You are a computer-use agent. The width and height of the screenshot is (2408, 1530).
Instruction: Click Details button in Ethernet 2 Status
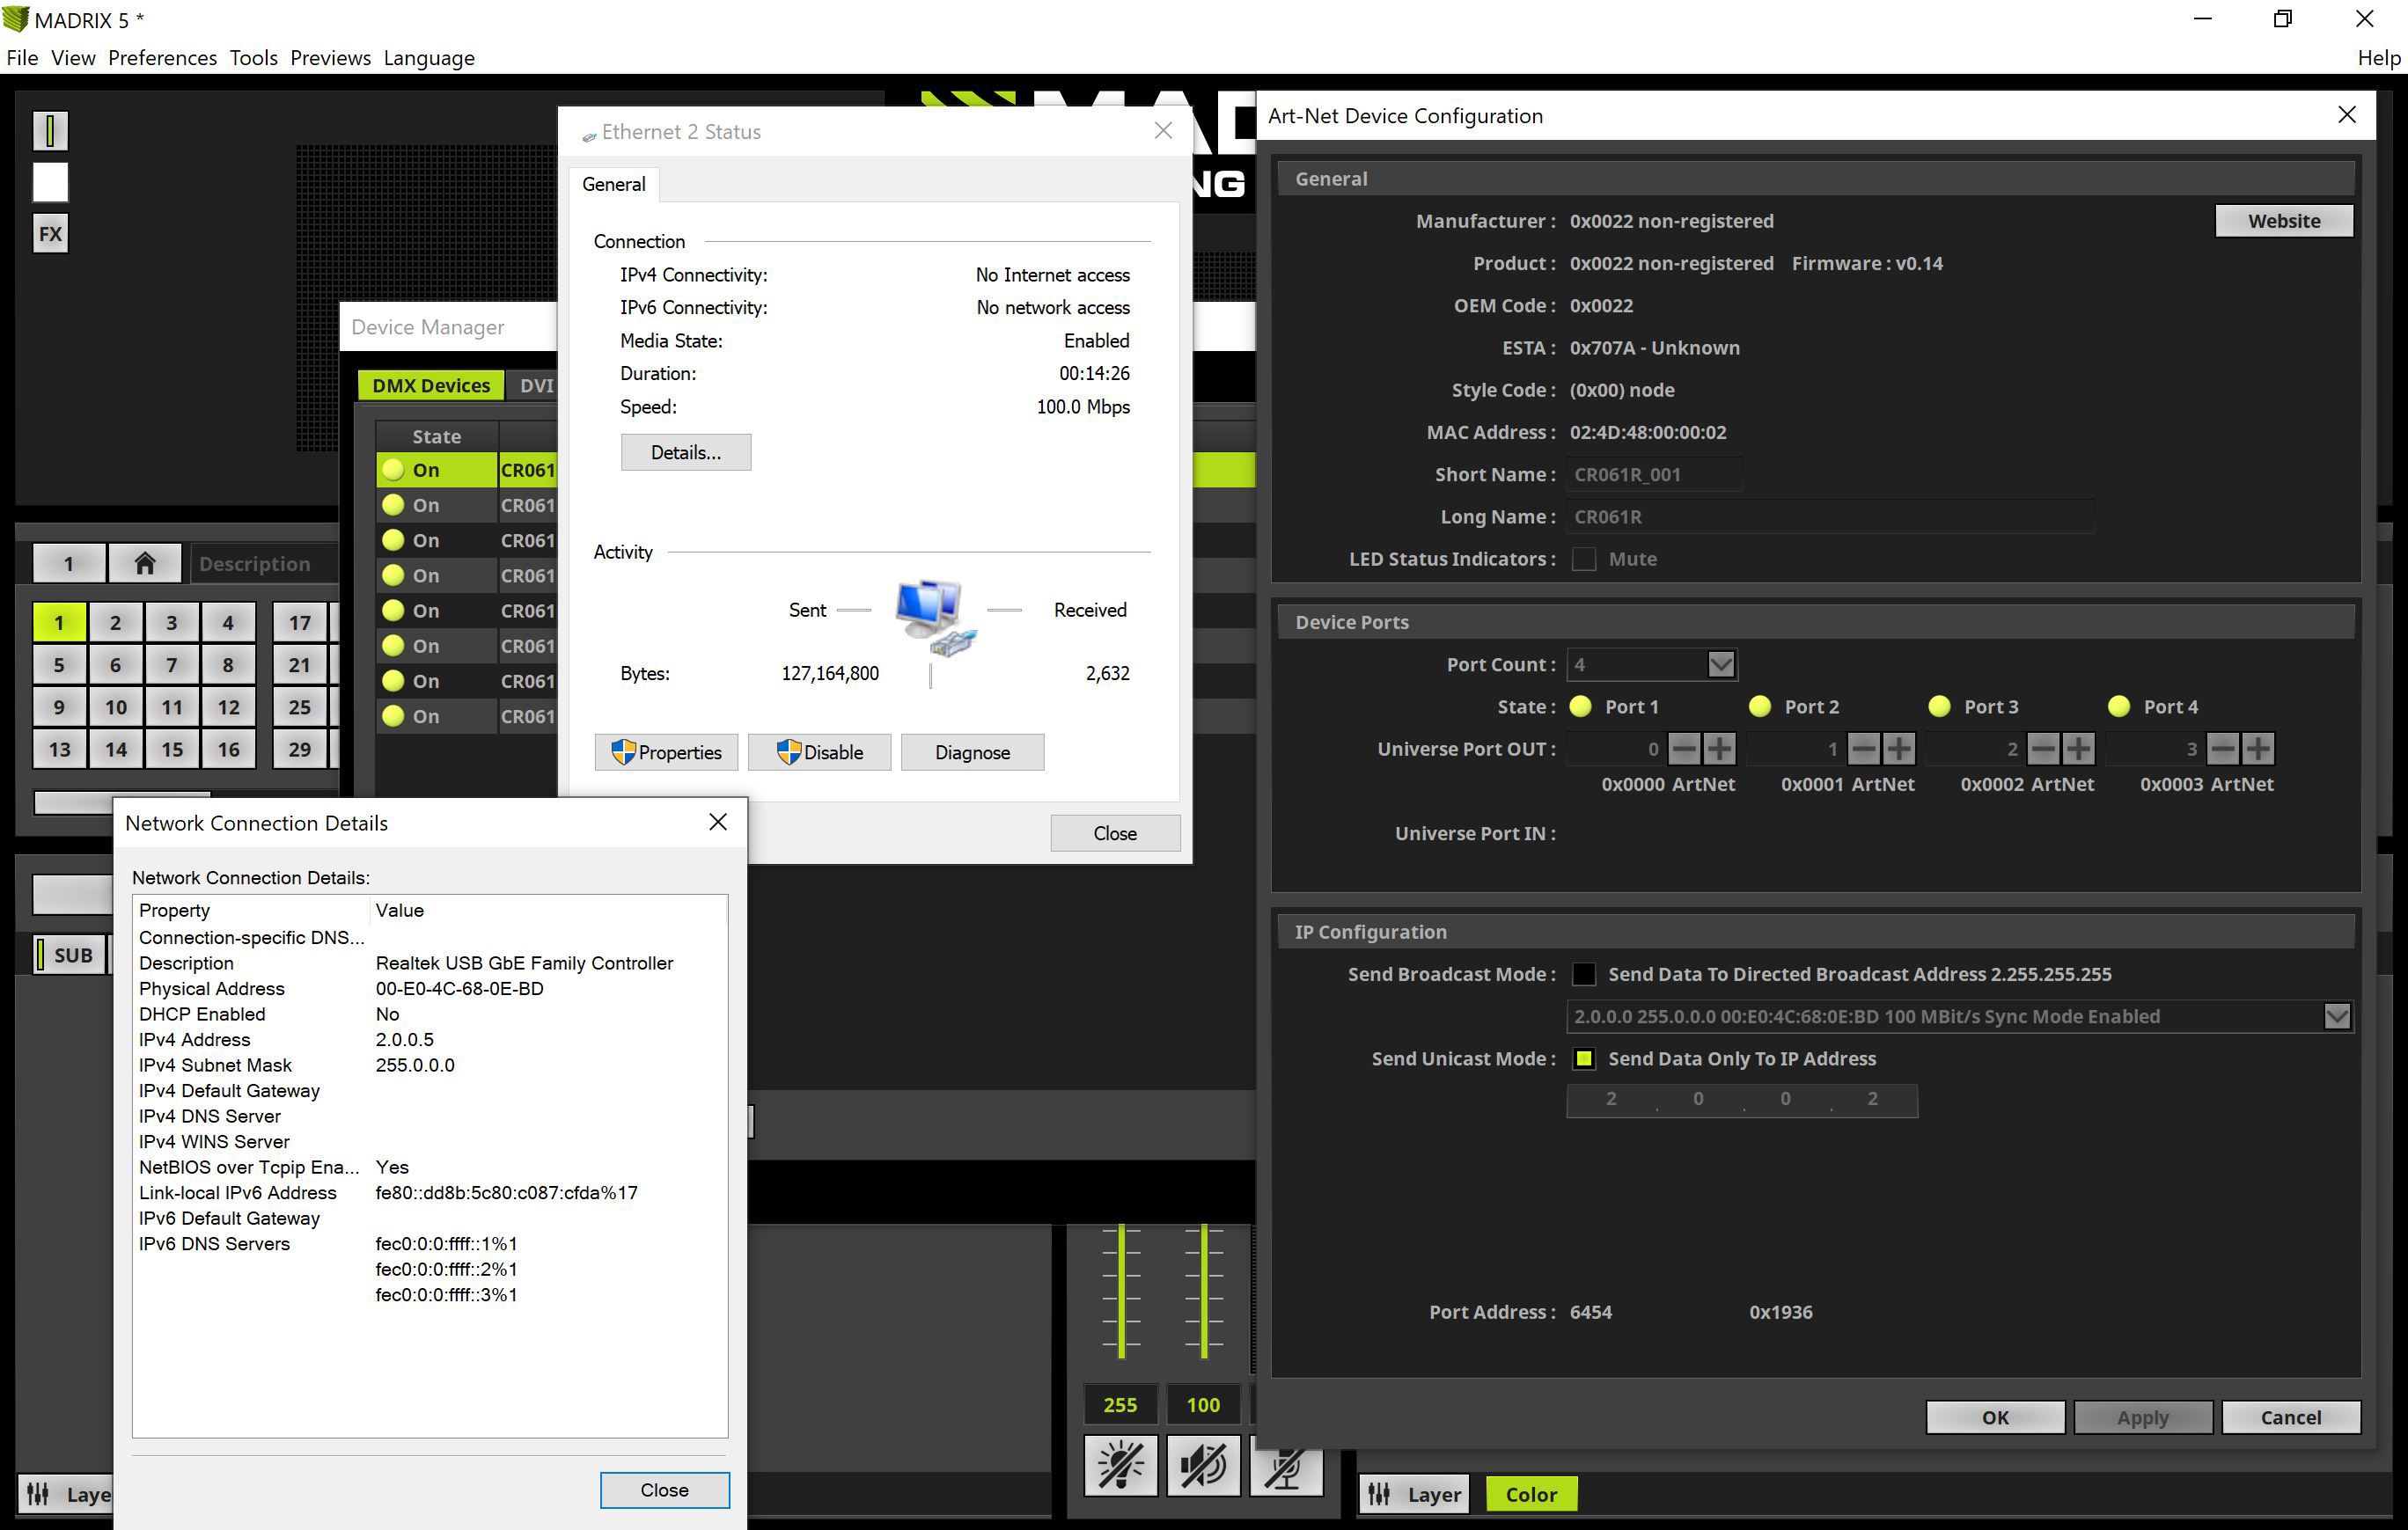(686, 453)
